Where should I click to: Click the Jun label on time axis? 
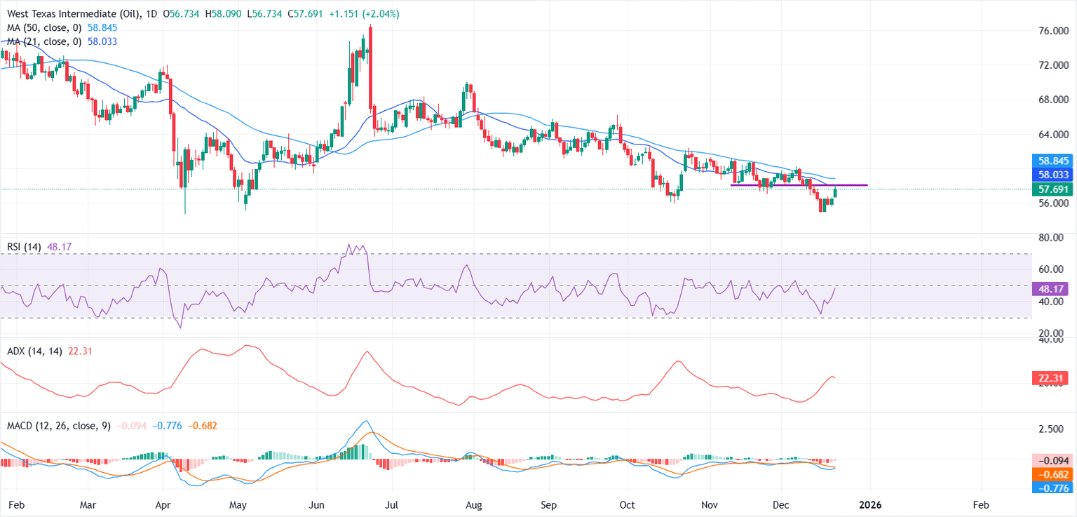tap(316, 504)
